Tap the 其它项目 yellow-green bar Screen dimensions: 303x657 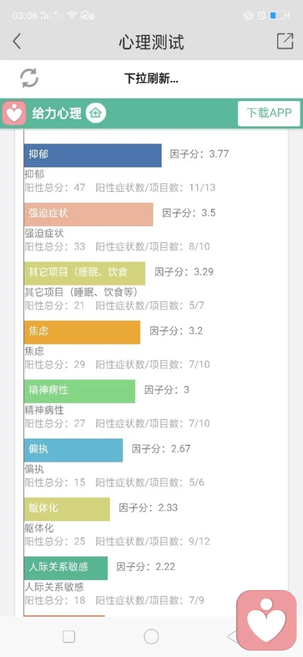[x=85, y=273]
